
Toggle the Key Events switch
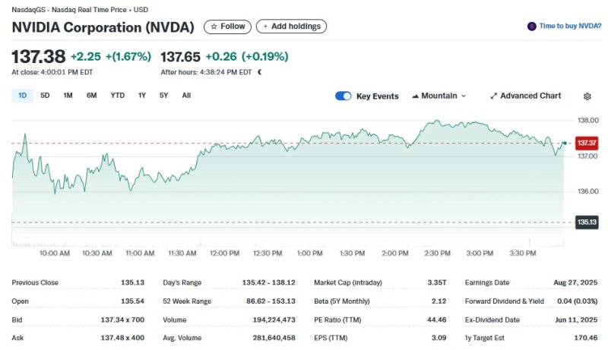(344, 96)
